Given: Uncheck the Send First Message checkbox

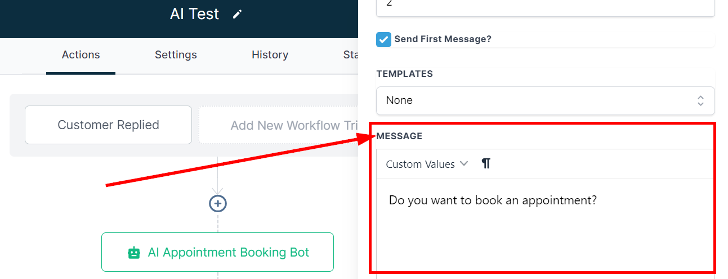Looking at the screenshot, I should pyautogui.click(x=383, y=39).
